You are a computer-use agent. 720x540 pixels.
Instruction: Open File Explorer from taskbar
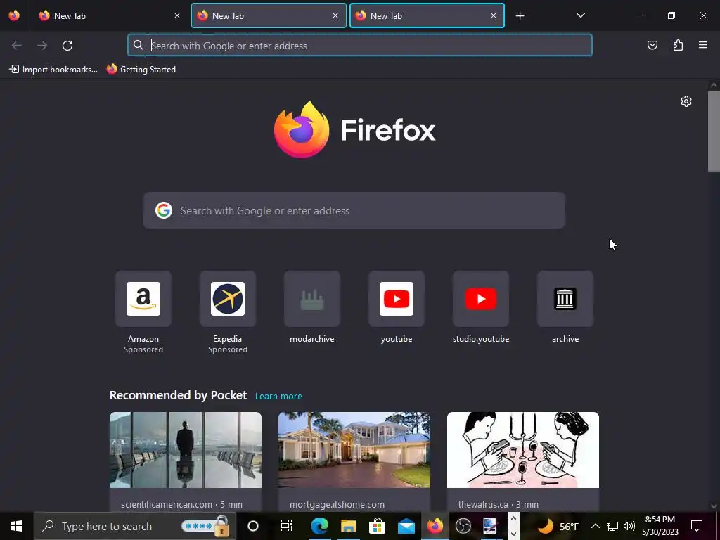point(349,526)
